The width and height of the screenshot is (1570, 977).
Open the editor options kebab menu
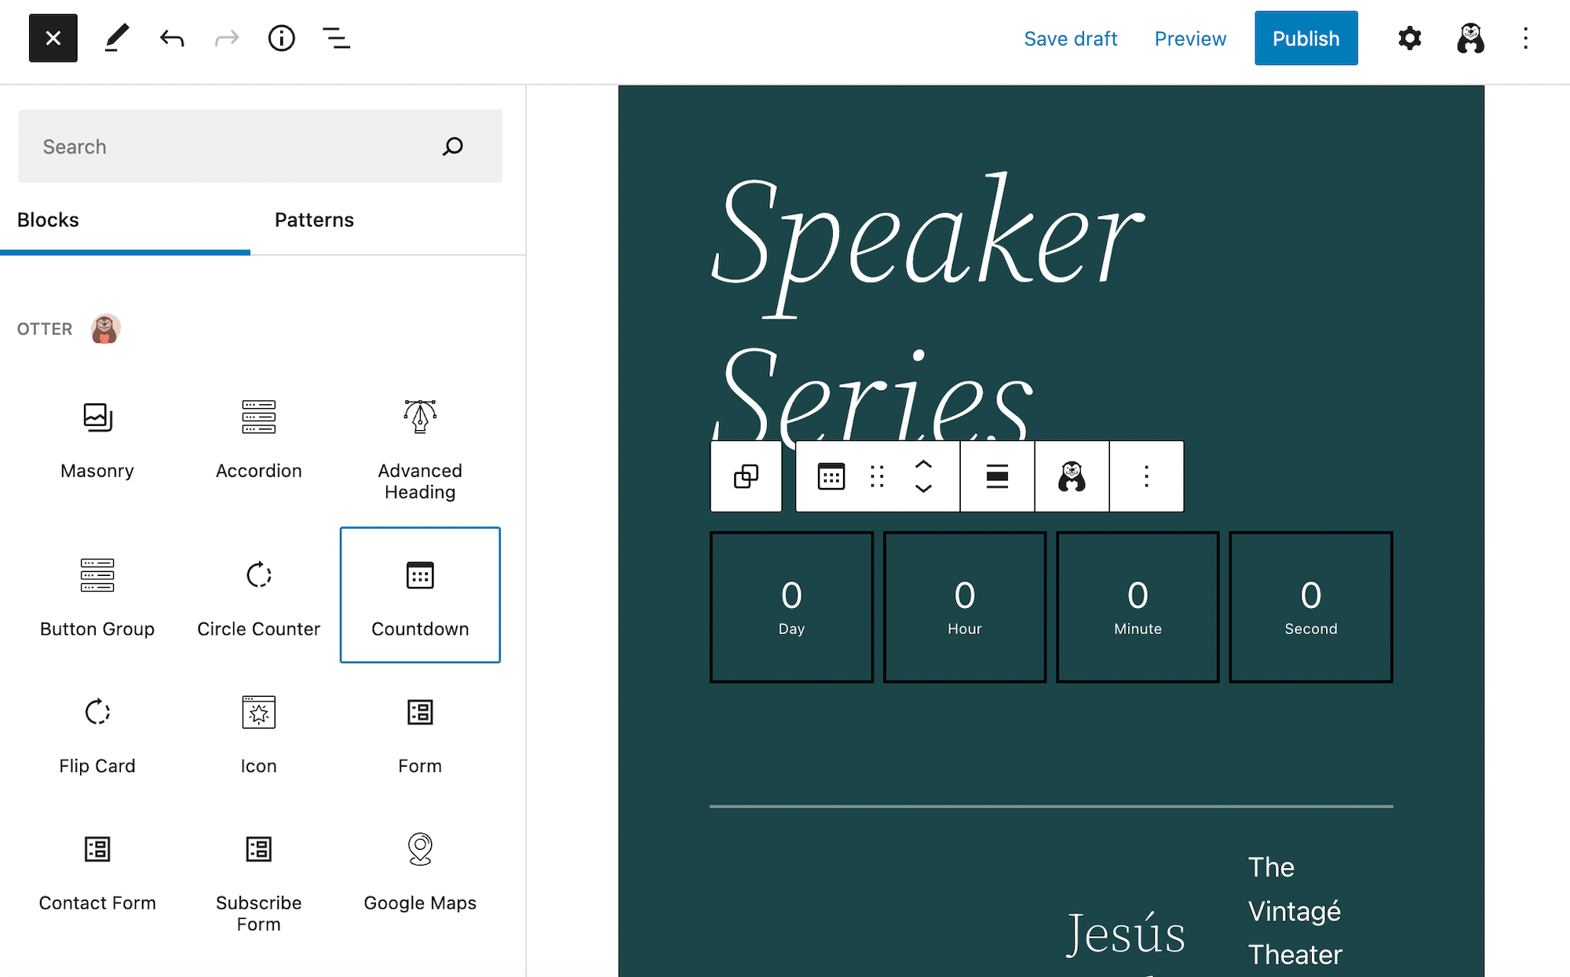coord(1525,38)
